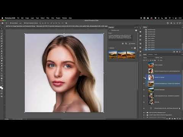Delete layer with Layers panel trash icon
183x137 pixels.
pyautogui.click(x=180, y=118)
